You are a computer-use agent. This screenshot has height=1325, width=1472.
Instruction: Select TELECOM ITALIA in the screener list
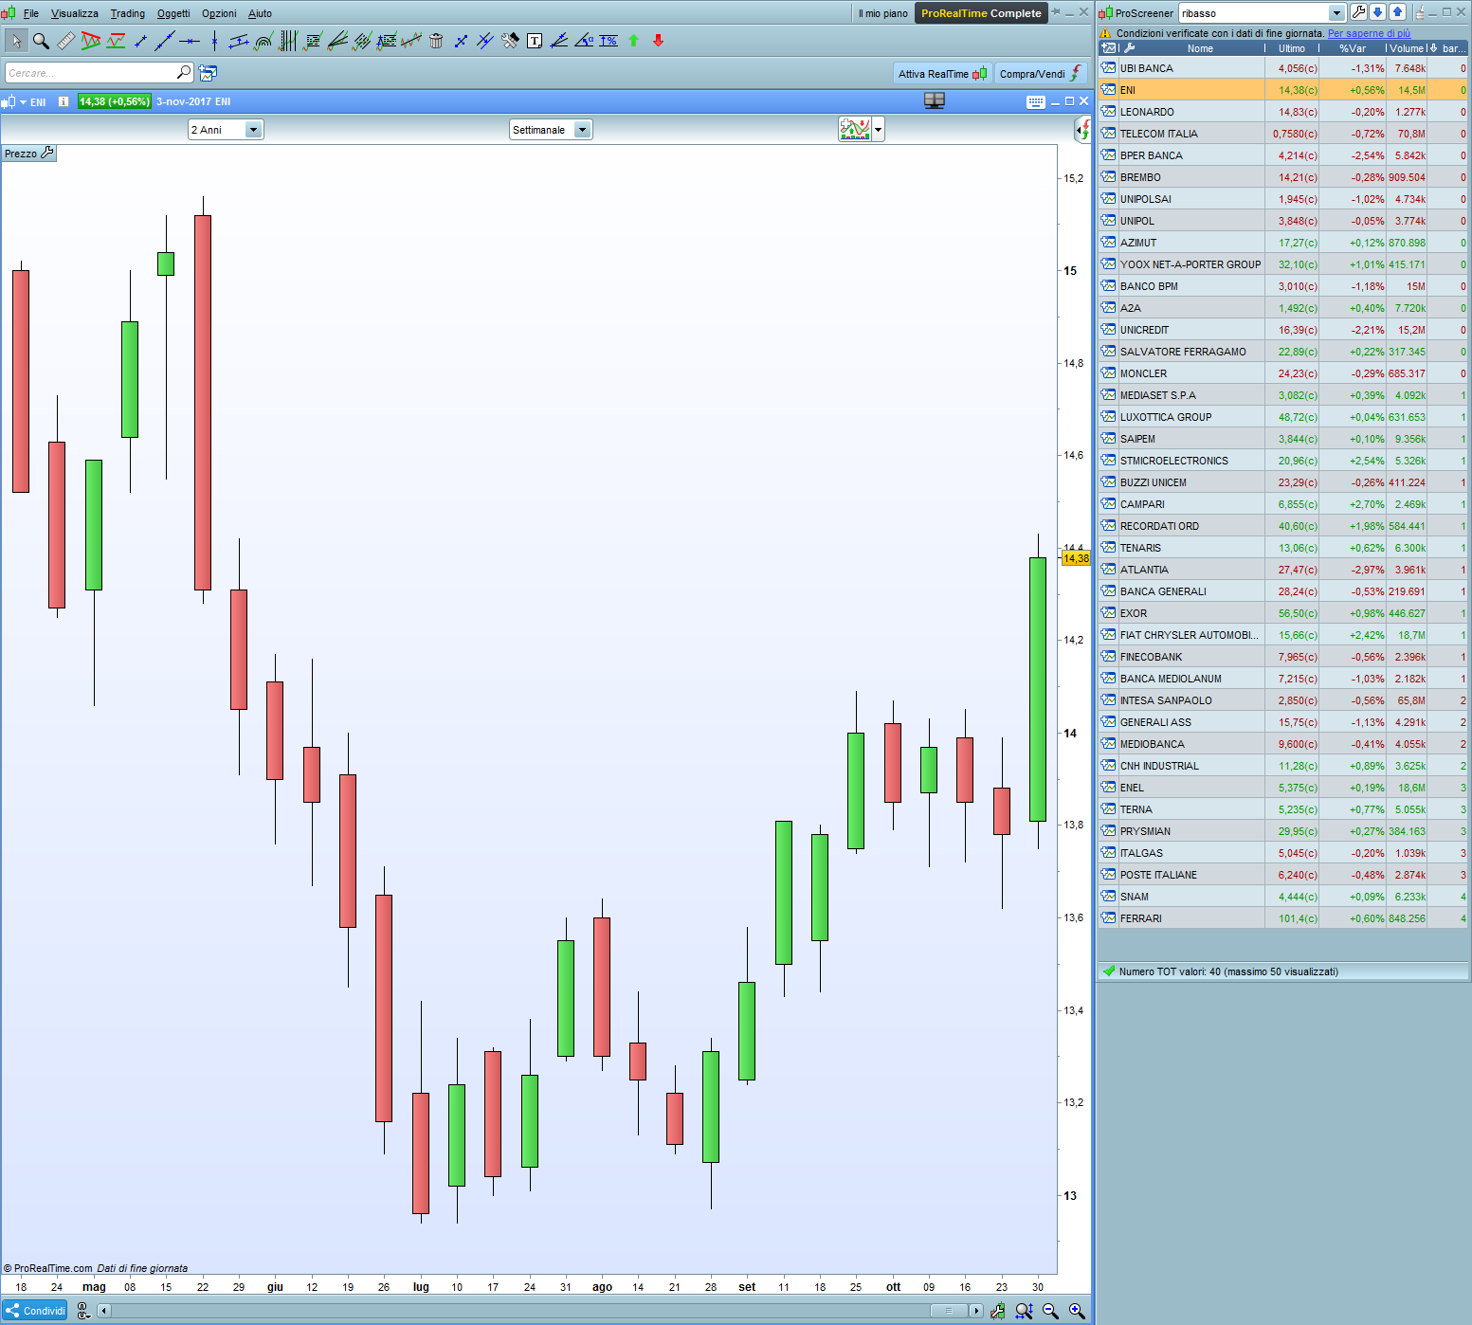pyautogui.click(x=1282, y=134)
